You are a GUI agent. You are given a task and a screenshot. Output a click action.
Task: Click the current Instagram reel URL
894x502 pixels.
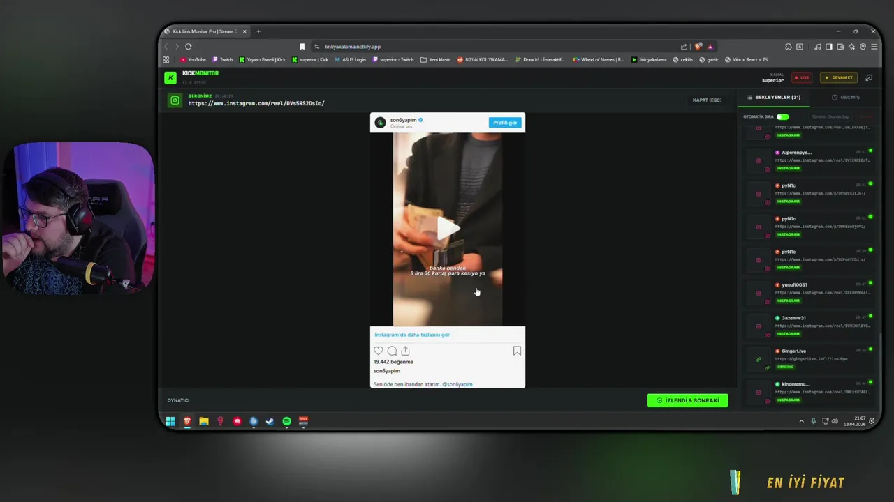tap(256, 103)
